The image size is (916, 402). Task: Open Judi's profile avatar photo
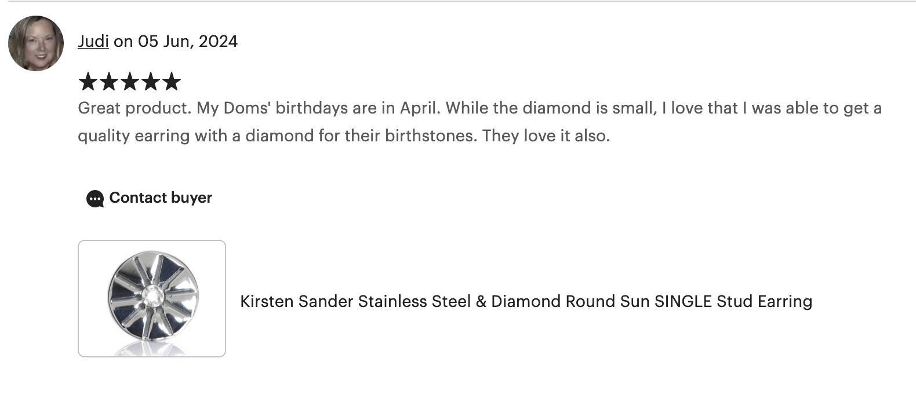point(36,43)
